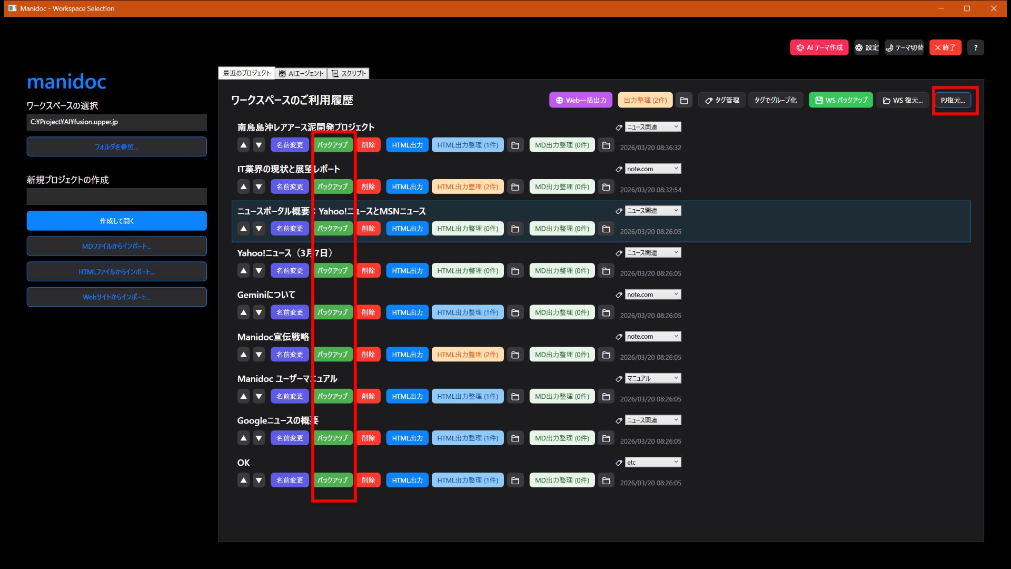1011x569 pixels.
Task: Click Webサイトからインポート button
Action: click(x=116, y=297)
